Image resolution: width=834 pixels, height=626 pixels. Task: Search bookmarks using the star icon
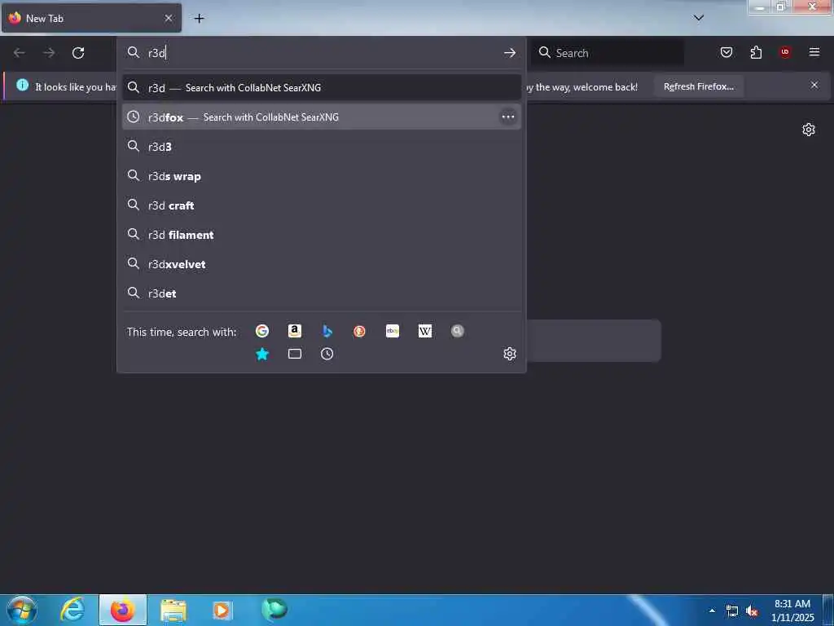tap(262, 354)
